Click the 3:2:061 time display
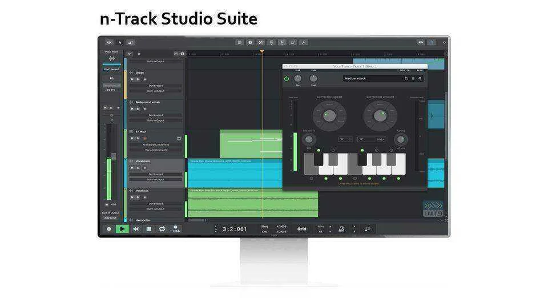548x298 pixels. coord(235,229)
